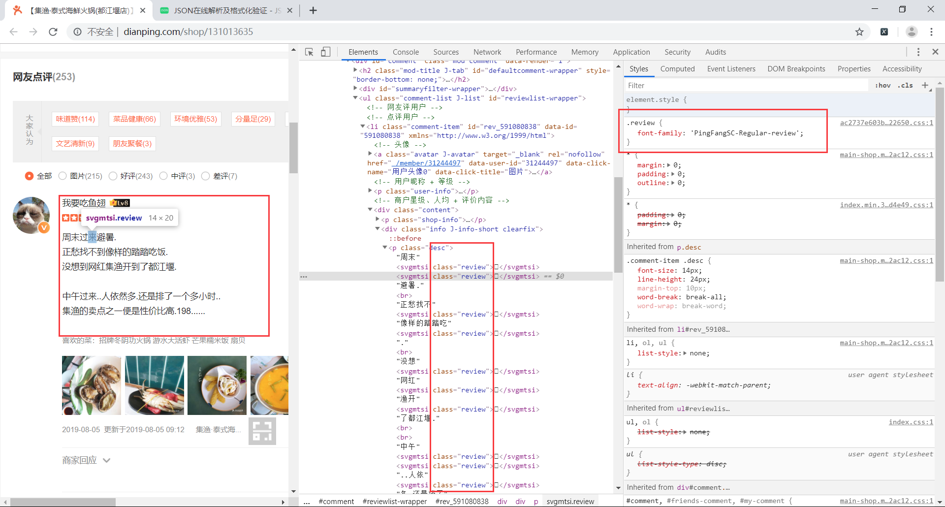Open the first clam dish photo

coord(92,385)
